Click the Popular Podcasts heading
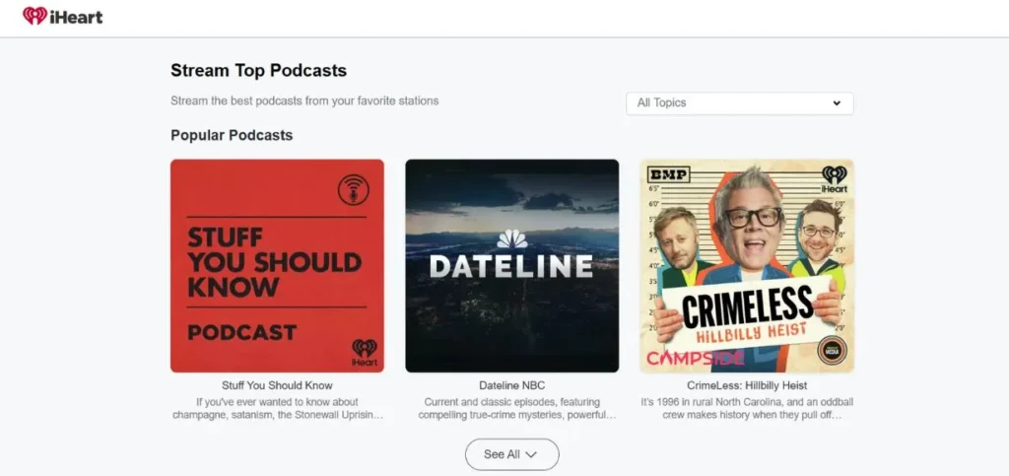Image resolution: width=1009 pixels, height=476 pixels. click(x=232, y=135)
